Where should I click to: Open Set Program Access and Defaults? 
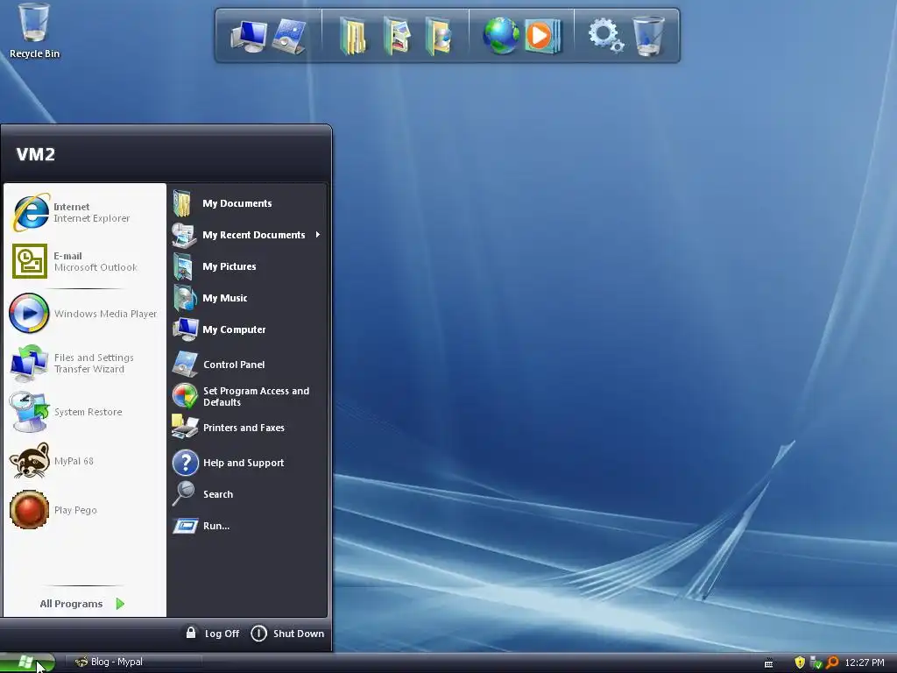tap(248, 396)
